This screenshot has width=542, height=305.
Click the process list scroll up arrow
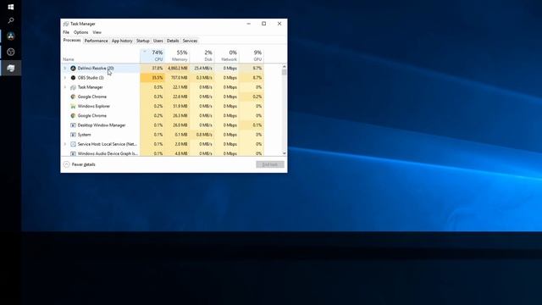[285, 66]
